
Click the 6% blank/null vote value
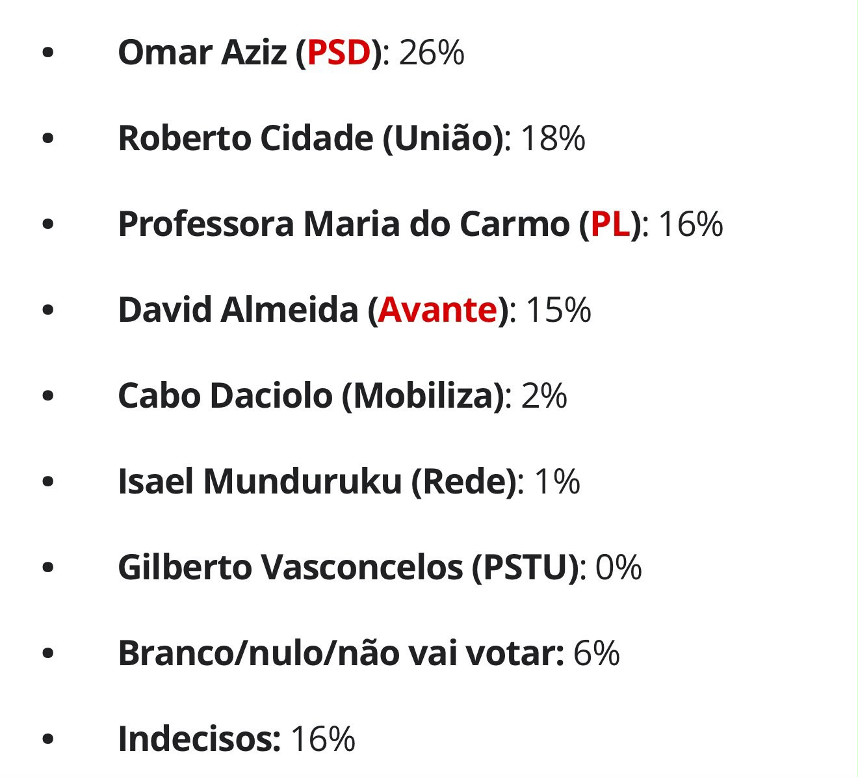coord(596,653)
